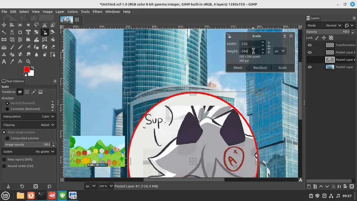The width and height of the screenshot is (357, 201).
Task: Open the Scale dialog px unit dropdown
Action: pyautogui.click(x=280, y=51)
